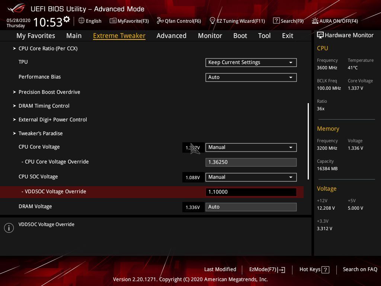
Task: Click CPU temperature value 41°C
Action: [353, 68]
